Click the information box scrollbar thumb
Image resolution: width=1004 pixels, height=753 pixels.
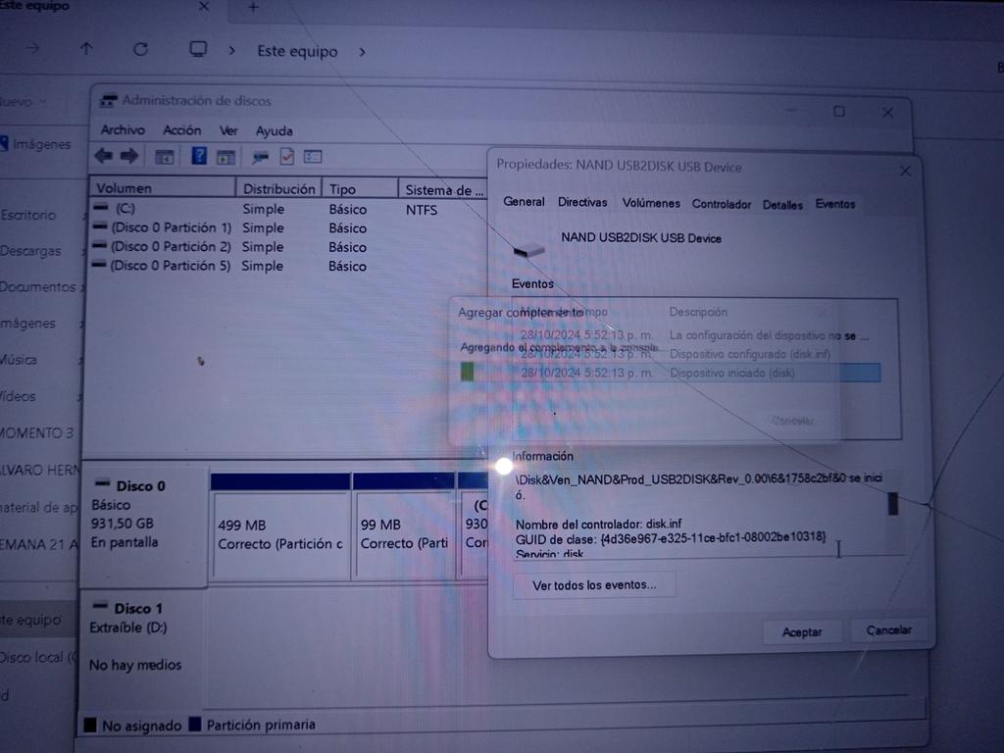893,504
